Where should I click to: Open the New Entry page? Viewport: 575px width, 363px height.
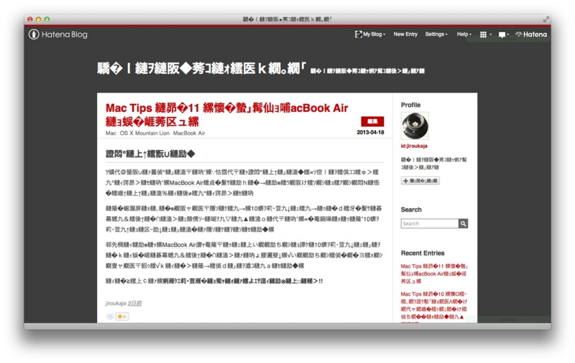pos(405,34)
